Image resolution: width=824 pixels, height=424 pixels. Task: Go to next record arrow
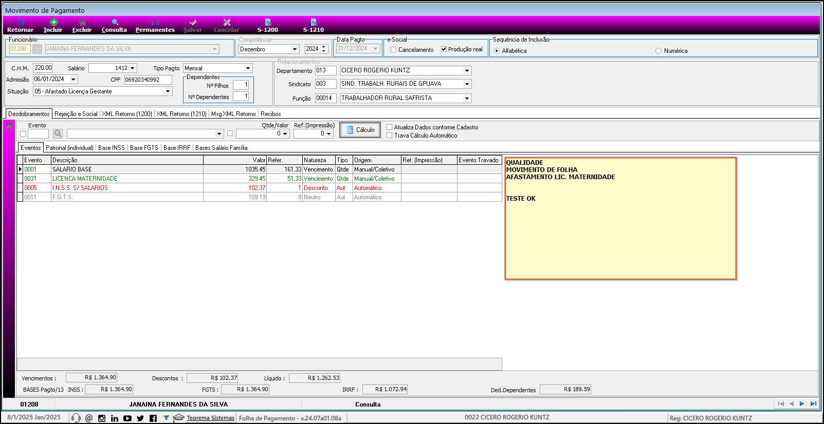point(802,404)
